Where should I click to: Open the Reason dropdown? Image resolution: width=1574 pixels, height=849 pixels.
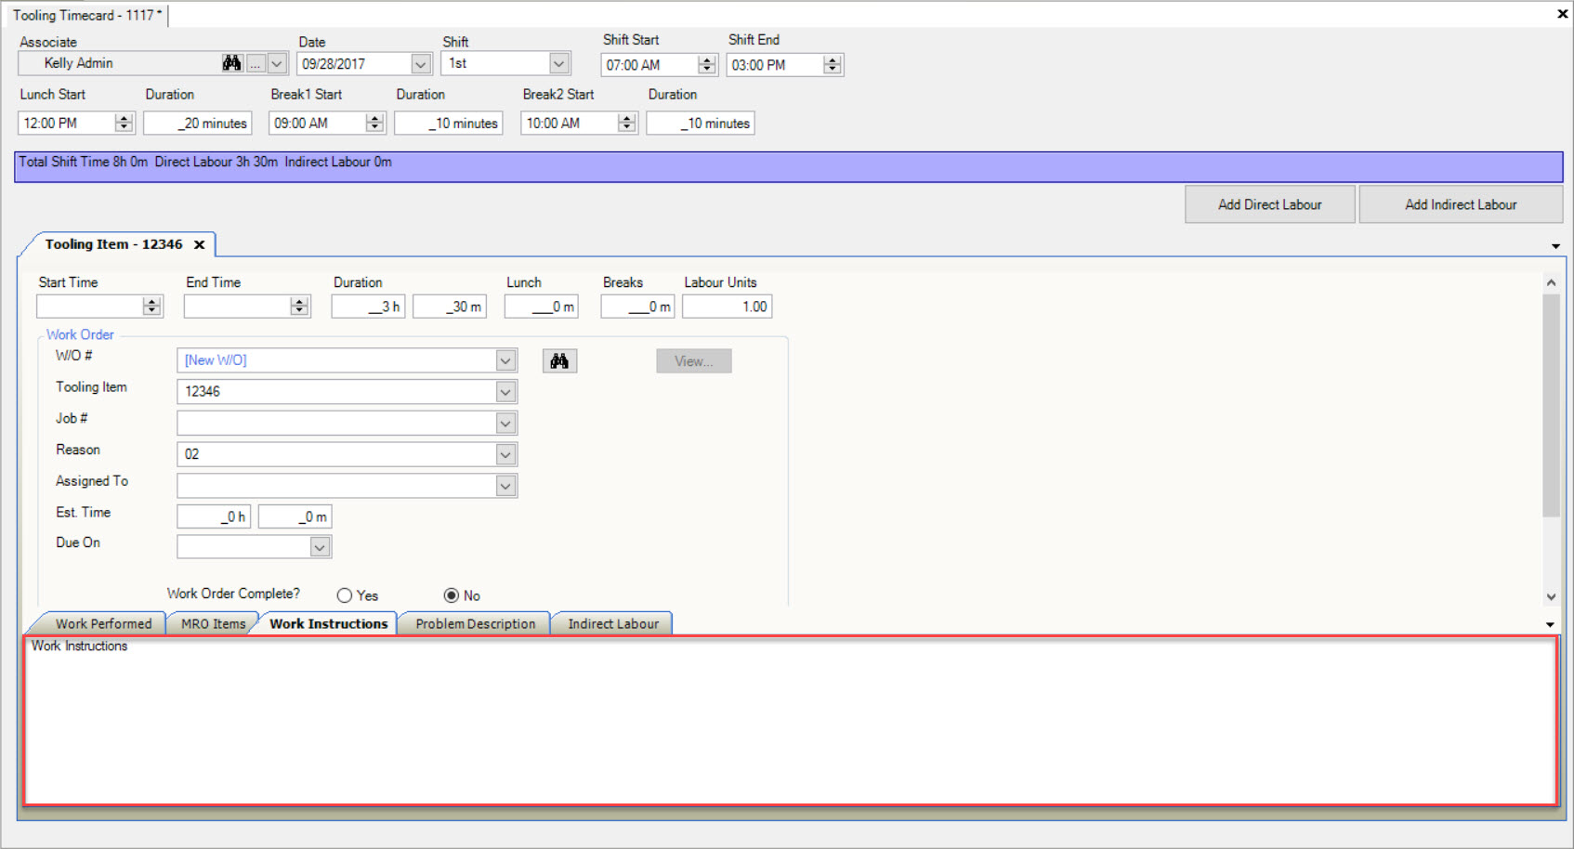click(505, 455)
